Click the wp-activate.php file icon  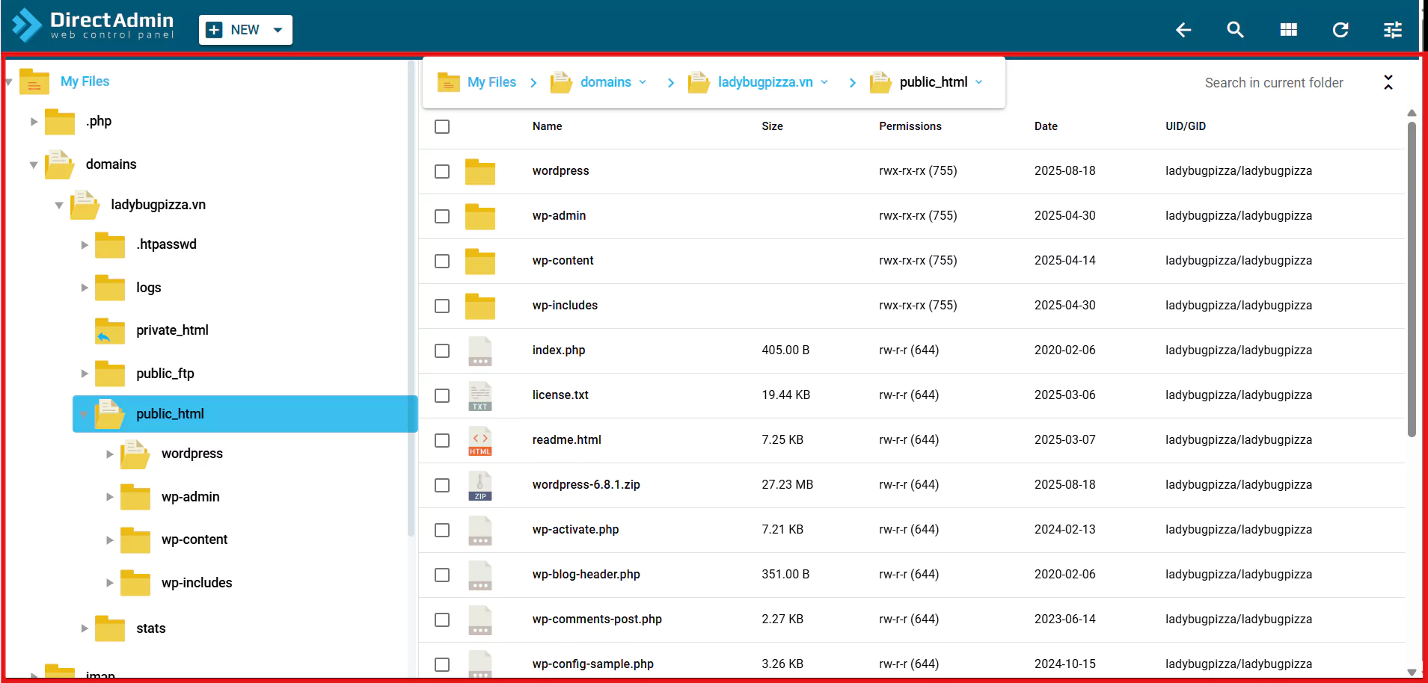pyautogui.click(x=480, y=530)
